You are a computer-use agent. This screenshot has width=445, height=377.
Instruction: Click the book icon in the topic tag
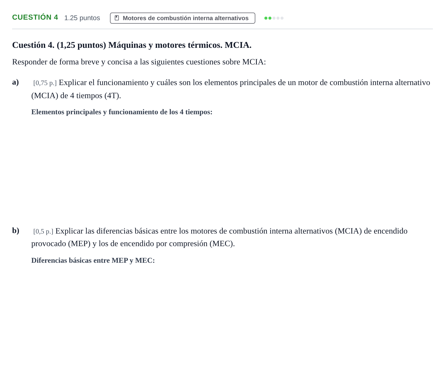[117, 18]
